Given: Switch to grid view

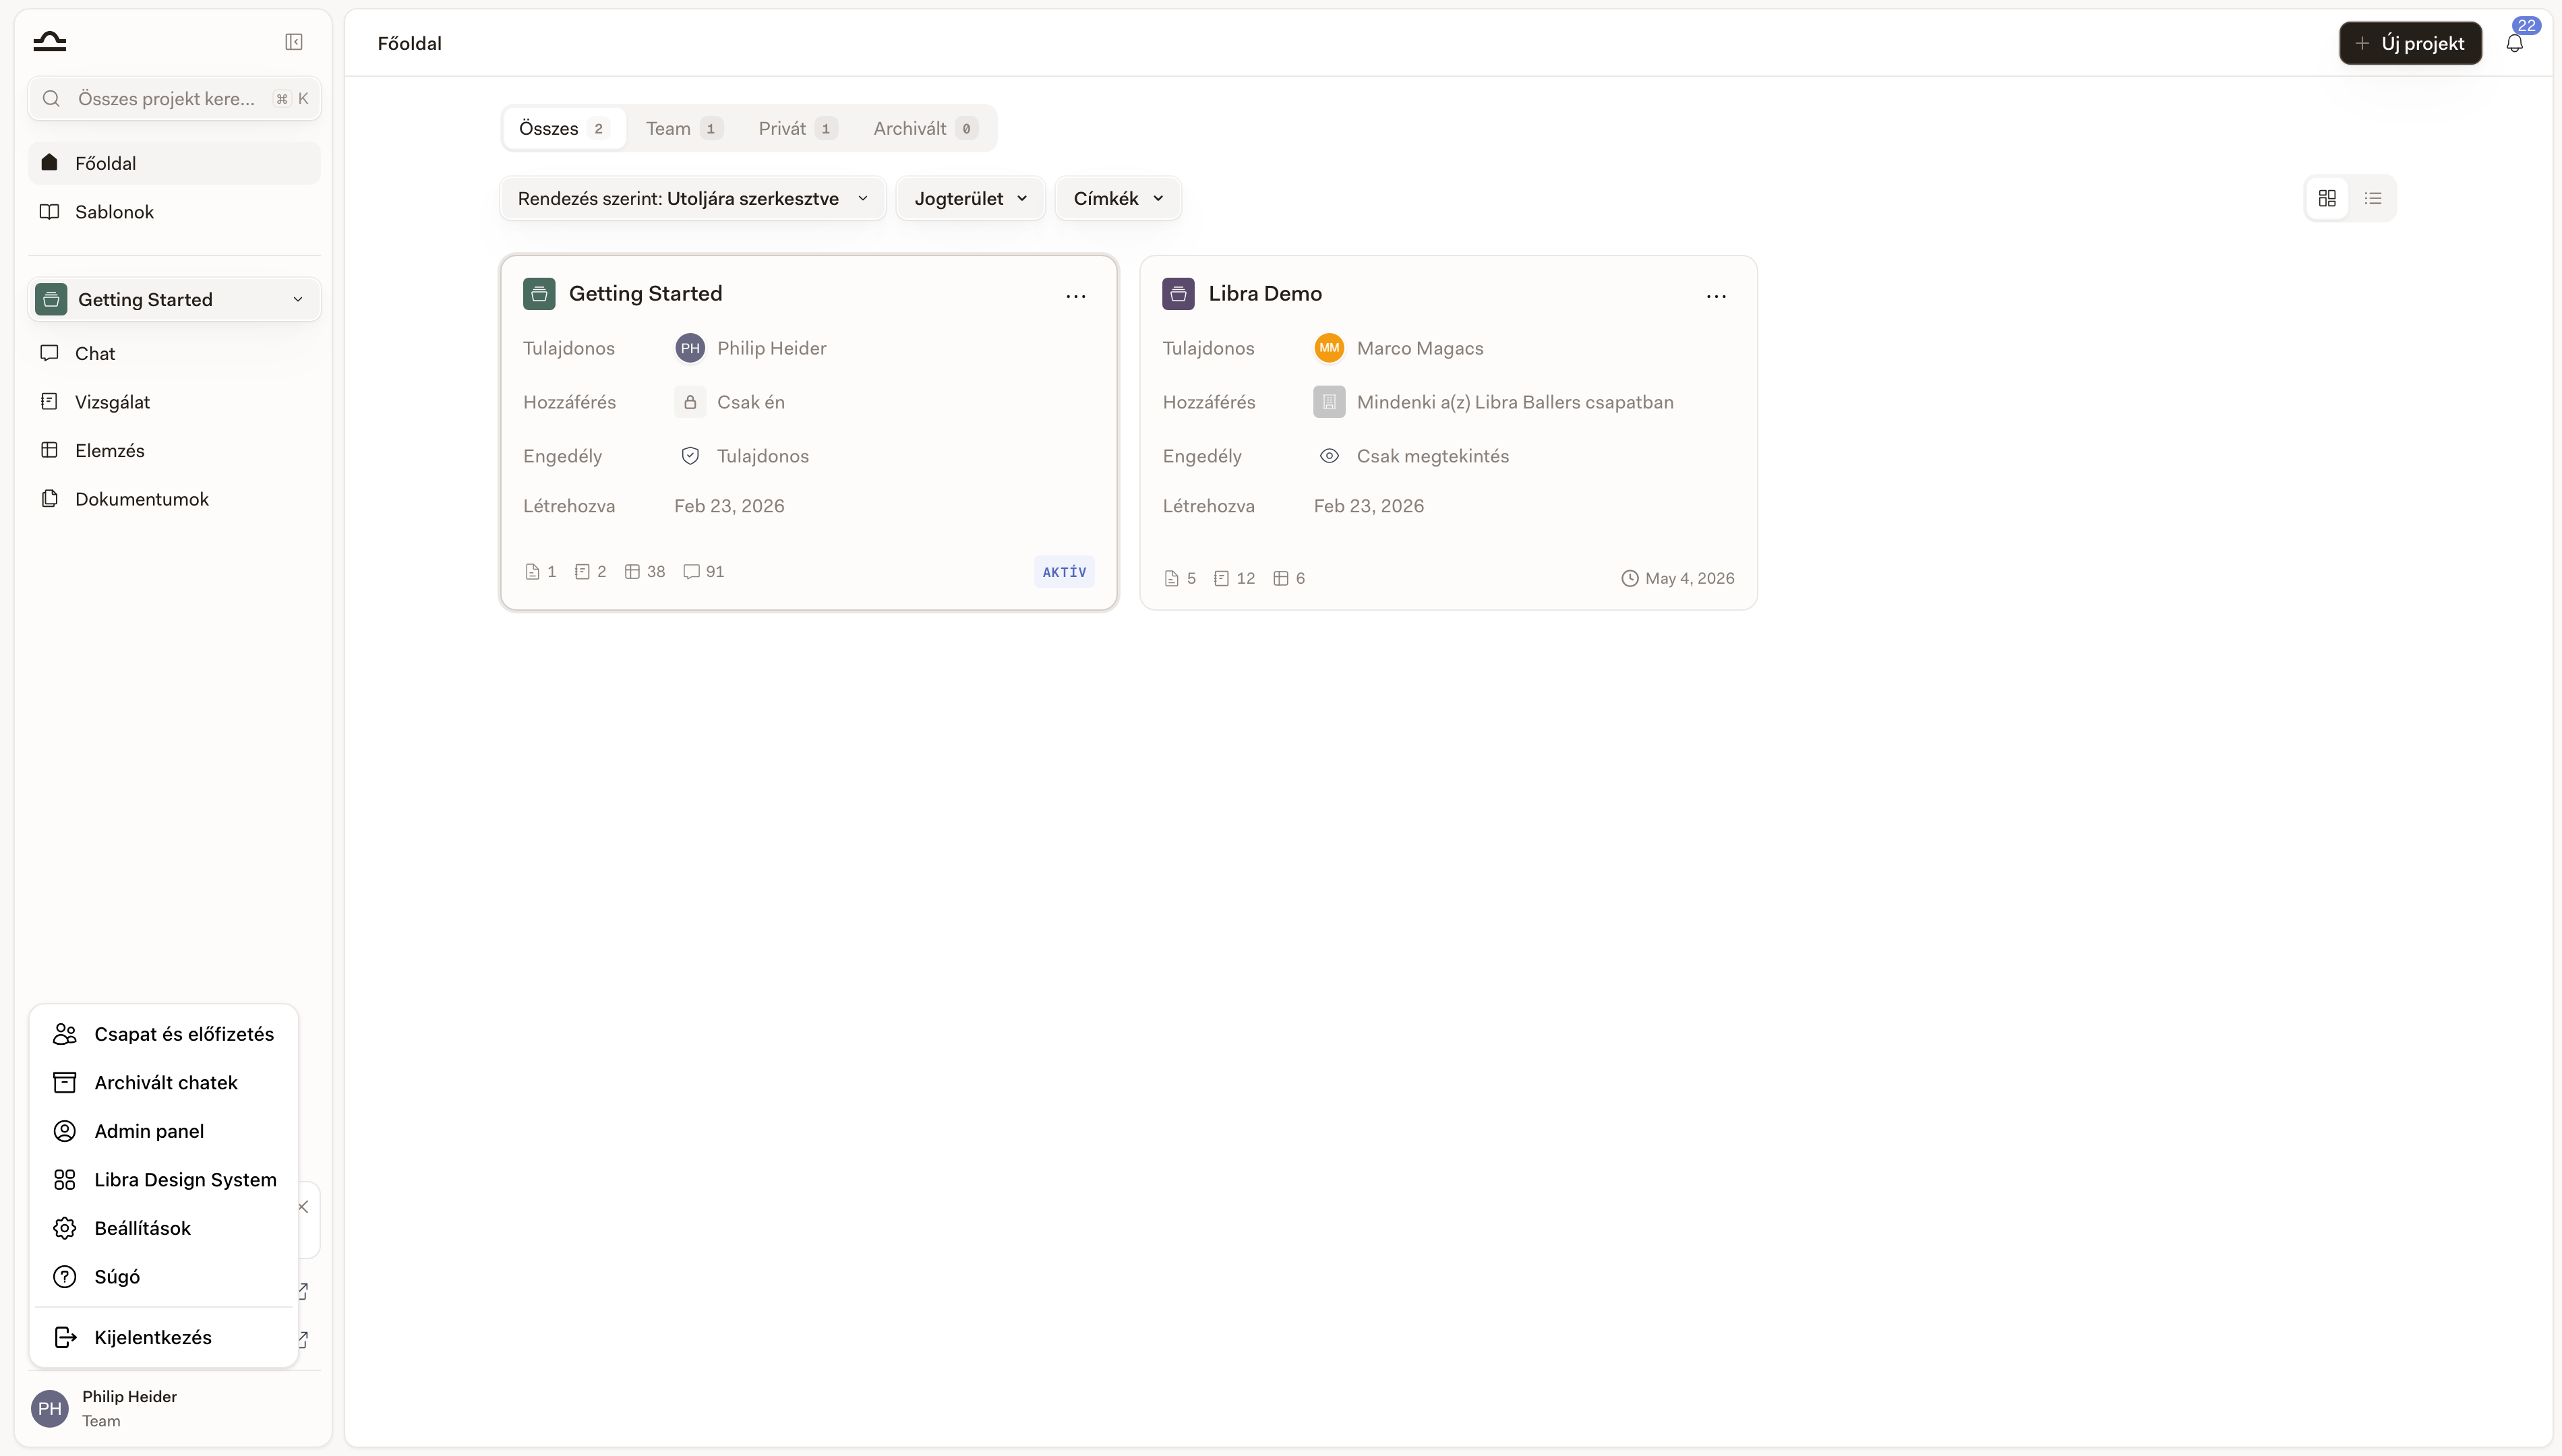Looking at the screenshot, I should (2327, 198).
